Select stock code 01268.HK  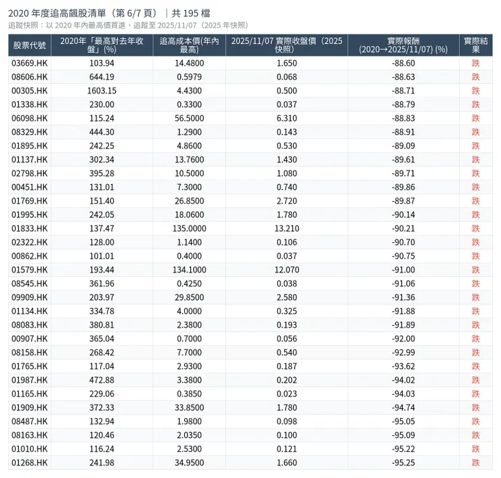29,462
